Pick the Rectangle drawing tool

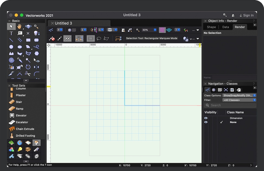point(28,40)
